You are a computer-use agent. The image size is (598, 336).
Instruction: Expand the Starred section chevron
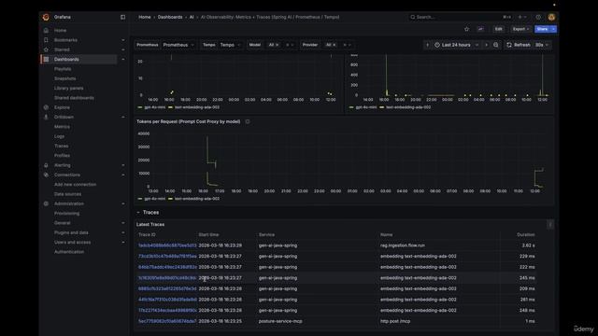(122, 49)
